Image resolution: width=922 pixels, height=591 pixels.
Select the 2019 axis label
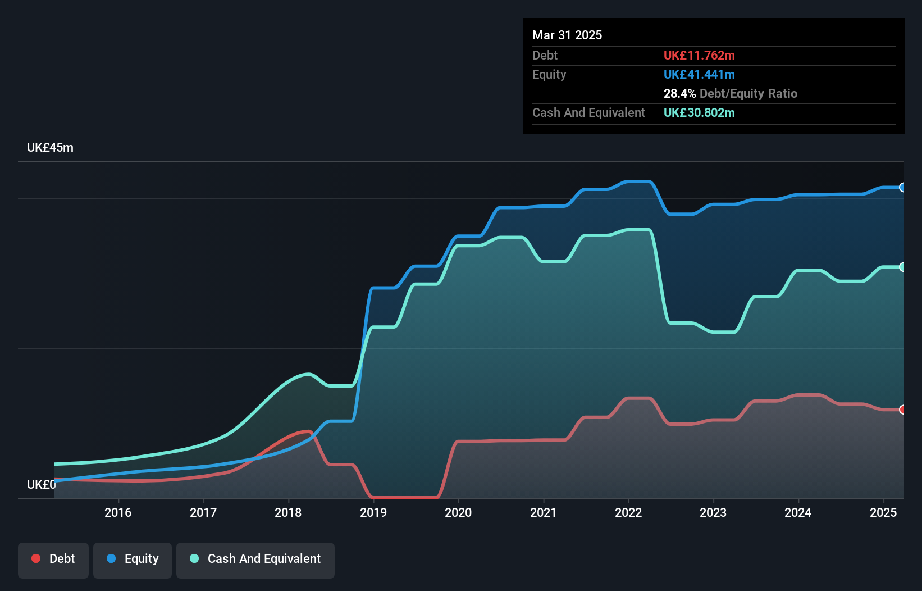tap(373, 512)
